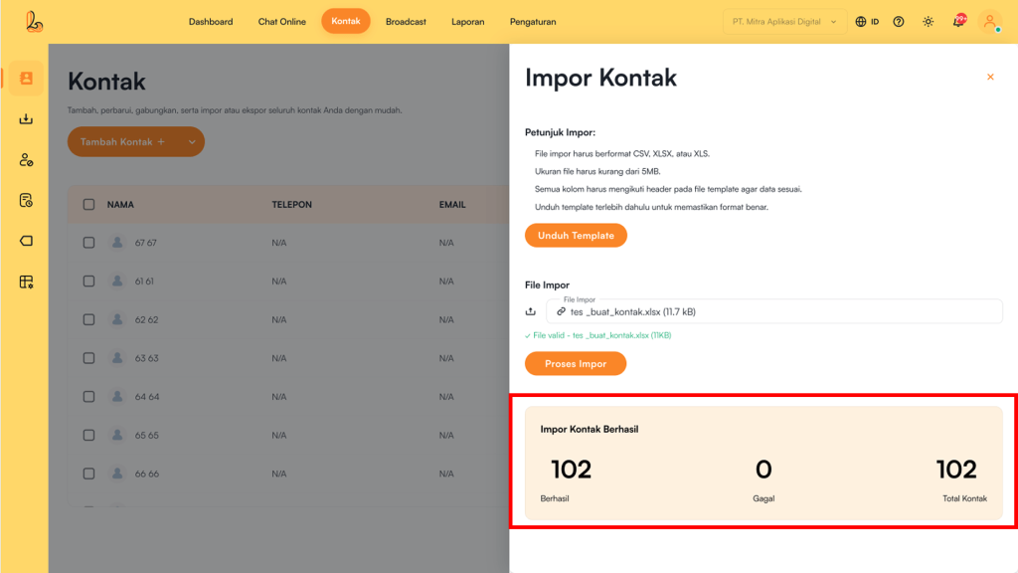Screen dimensions: 1018x573
Task: Open the contacts sidebar icon
Action: (26, 79)
